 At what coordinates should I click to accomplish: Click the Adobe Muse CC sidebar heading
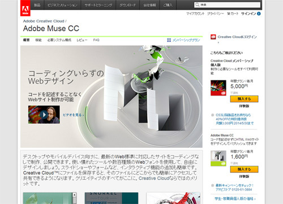(222, 135)
